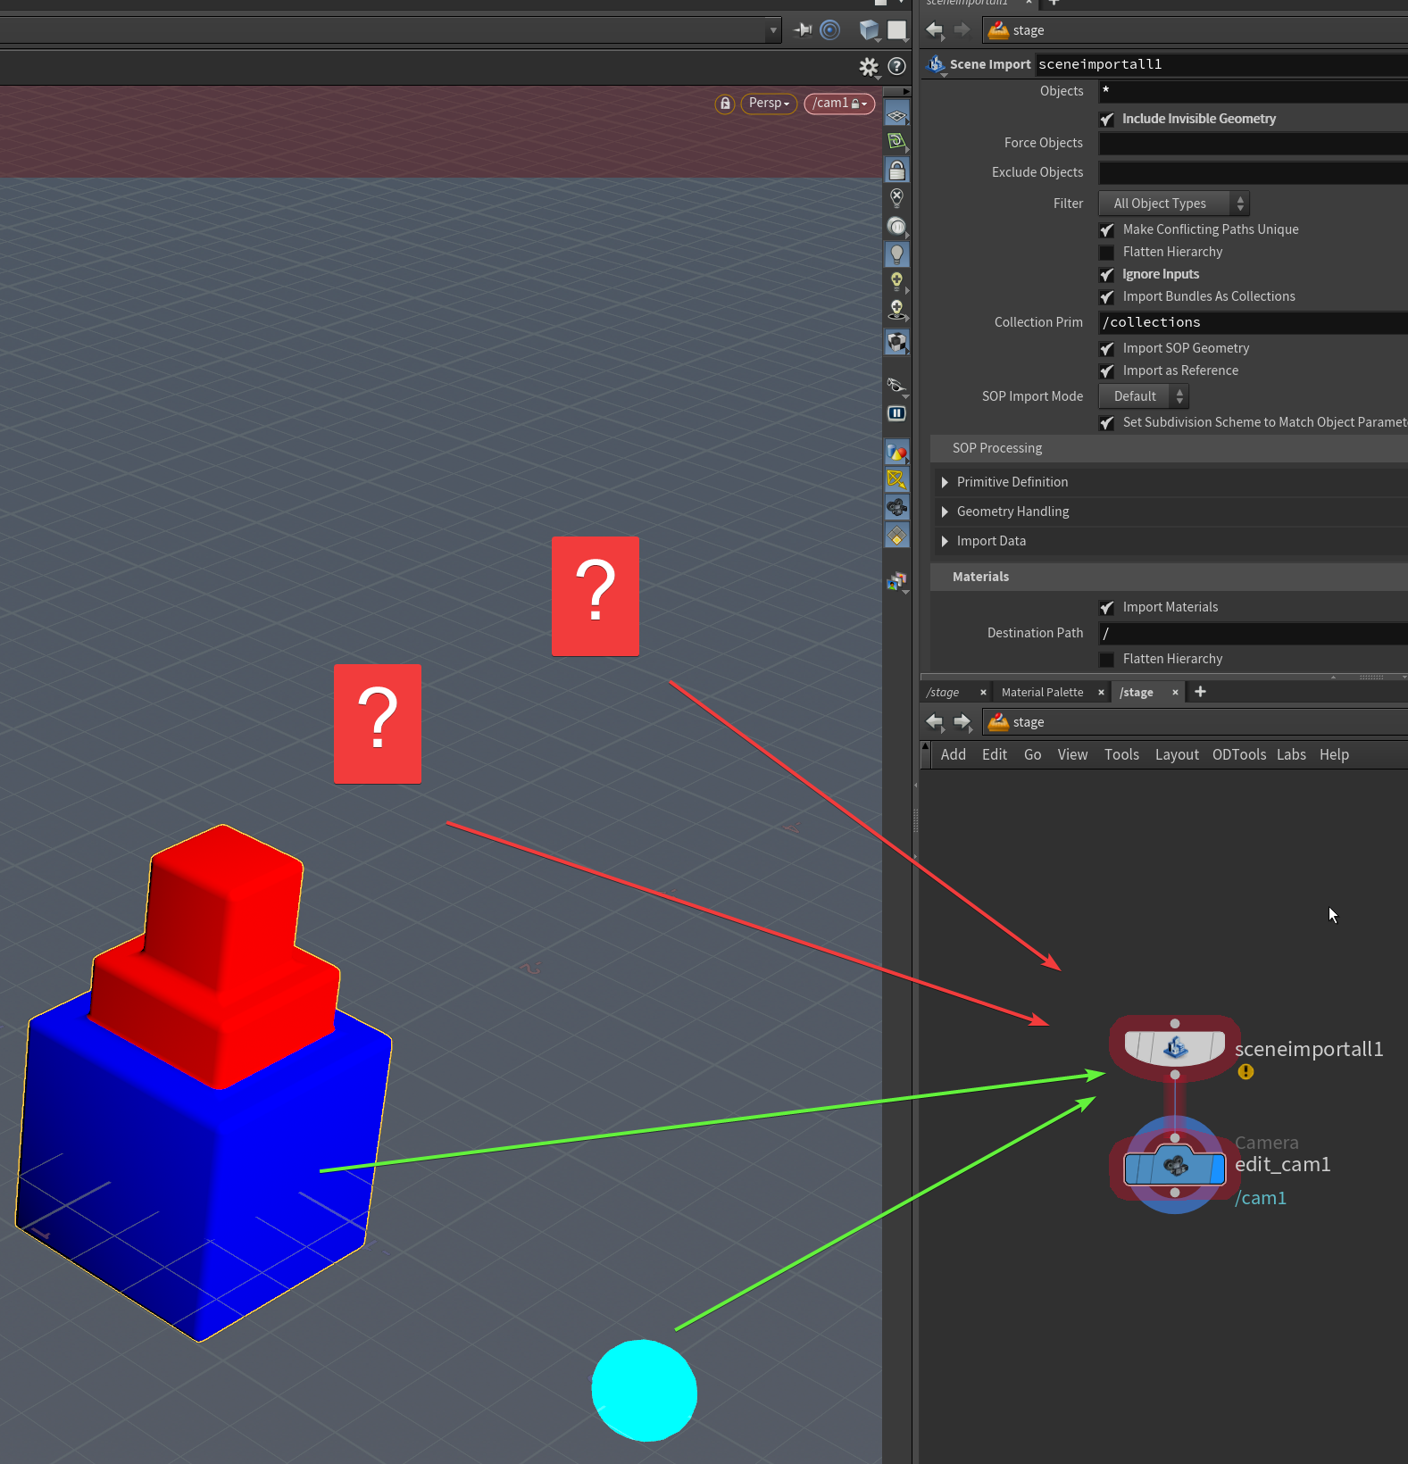This screenshot has height=1464, width=1408.
Task: Click the headlight lighting bulb icon
Action: [x=896, y=254]
